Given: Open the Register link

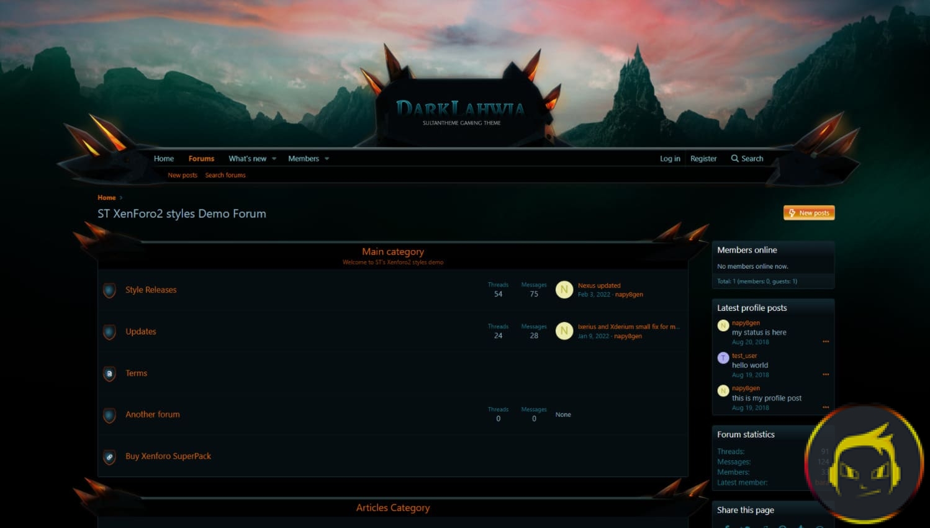Looking at the screenshot, I should [703, 159].
